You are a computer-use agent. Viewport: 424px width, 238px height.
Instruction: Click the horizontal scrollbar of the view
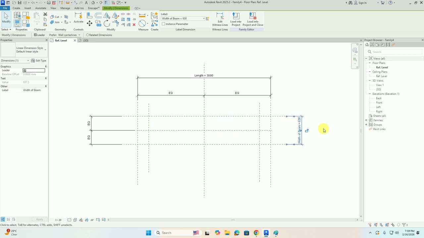tap(233, 220)
